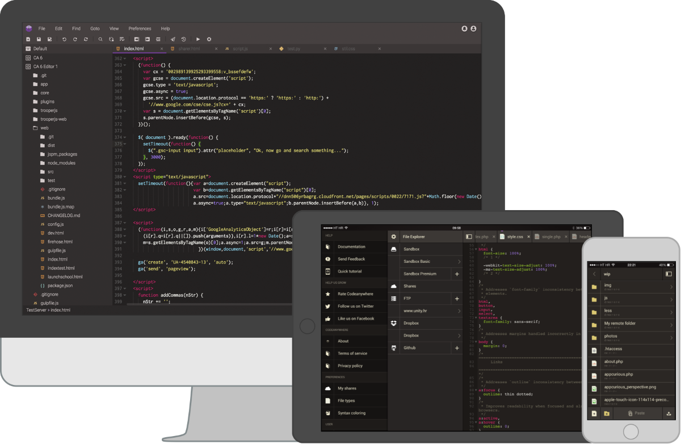Click TestServer > index.html status path
Viewport: 681px width, 444px height.
[x=48, y=310]
